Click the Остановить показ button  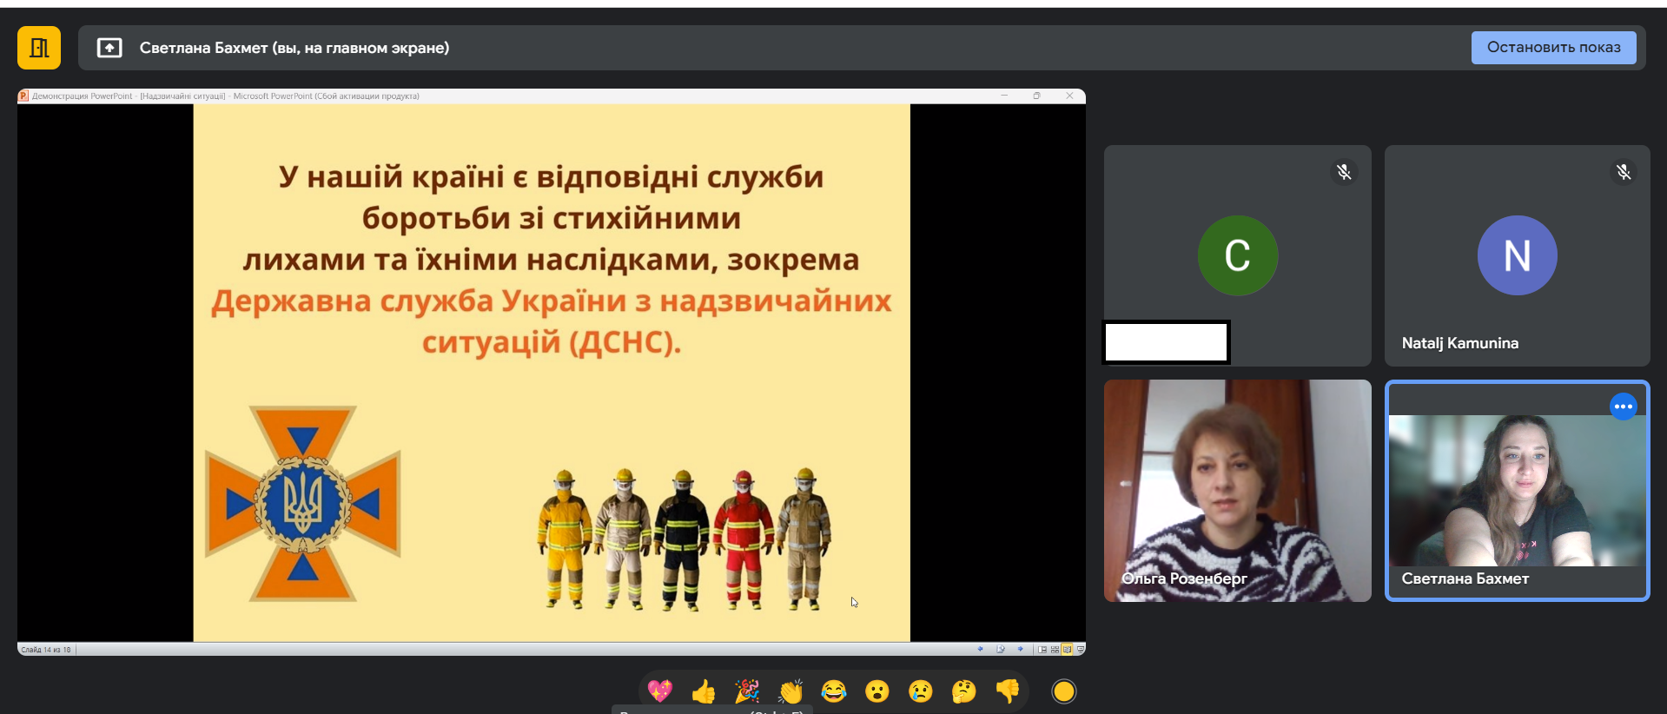point(1553,48)
